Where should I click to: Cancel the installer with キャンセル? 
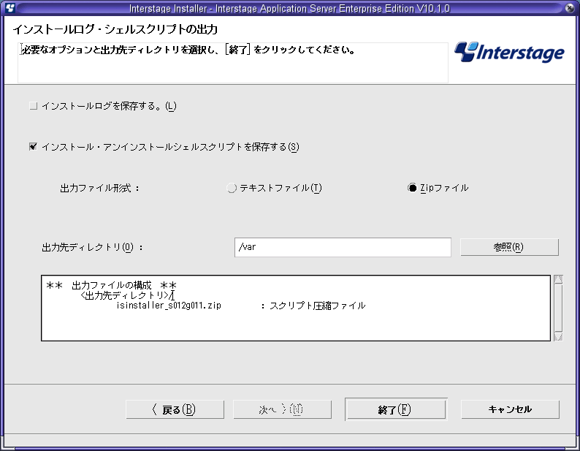(510, 409)
